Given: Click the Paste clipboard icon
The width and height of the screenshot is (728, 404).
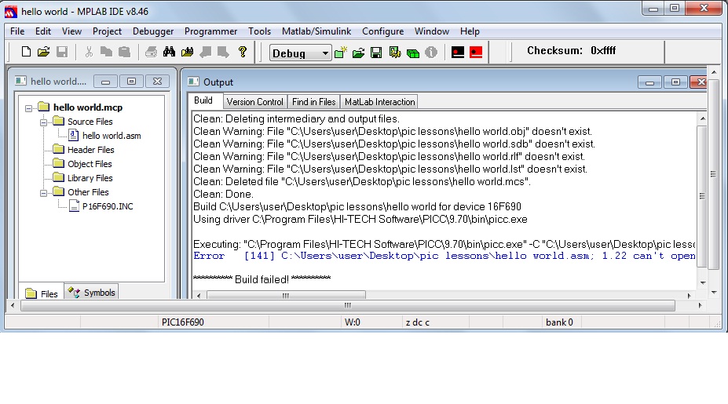Looking at the screenshot, I should pos(124,52).
